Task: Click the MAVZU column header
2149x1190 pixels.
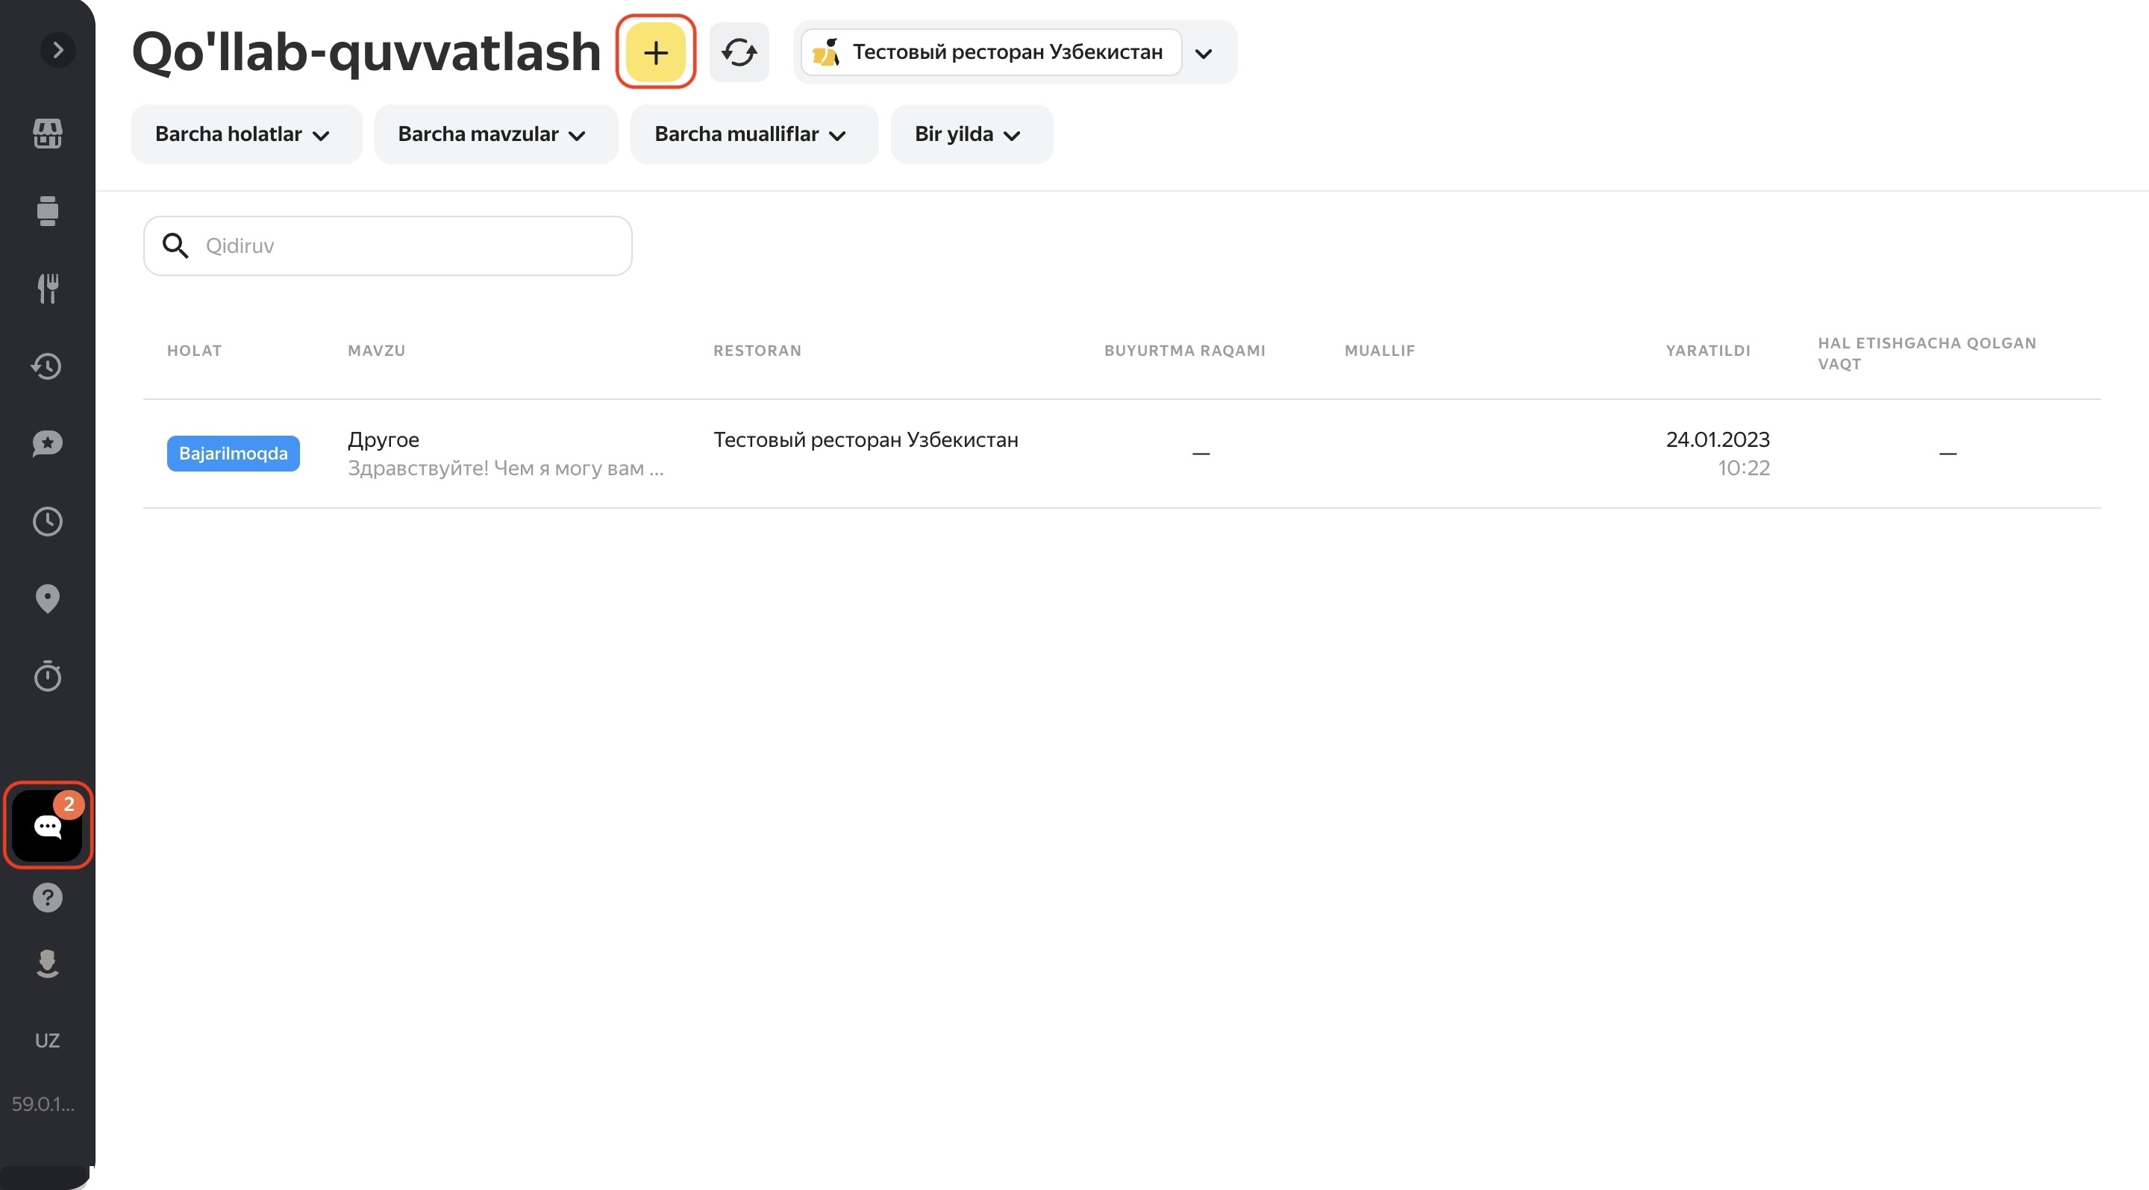Action: click(x=376, y=351)
